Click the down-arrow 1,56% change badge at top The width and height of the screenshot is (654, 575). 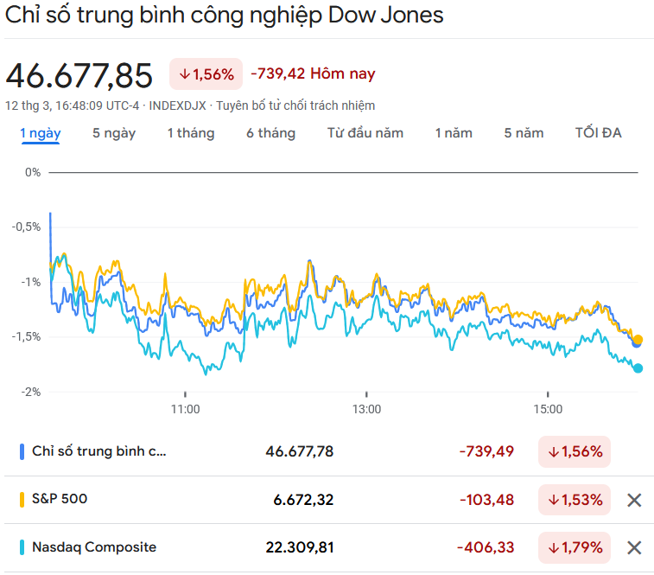coord(206,74)
